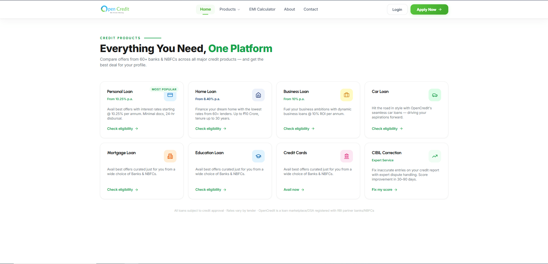Click Fix my score link
Viewport: 548px width, 264px height.
pyautogui.click(x=384, y=190)
